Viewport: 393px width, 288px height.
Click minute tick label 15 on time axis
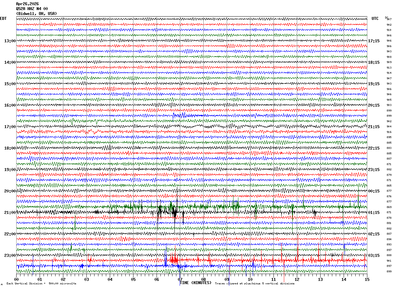pyautogui.click(x=367, y=279)
